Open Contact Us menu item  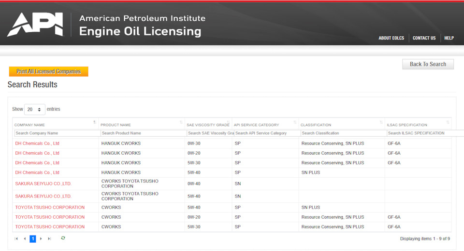point(424,38)
